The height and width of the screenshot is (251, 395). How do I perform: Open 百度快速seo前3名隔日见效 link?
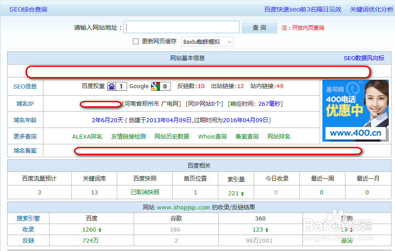point(302,9)
